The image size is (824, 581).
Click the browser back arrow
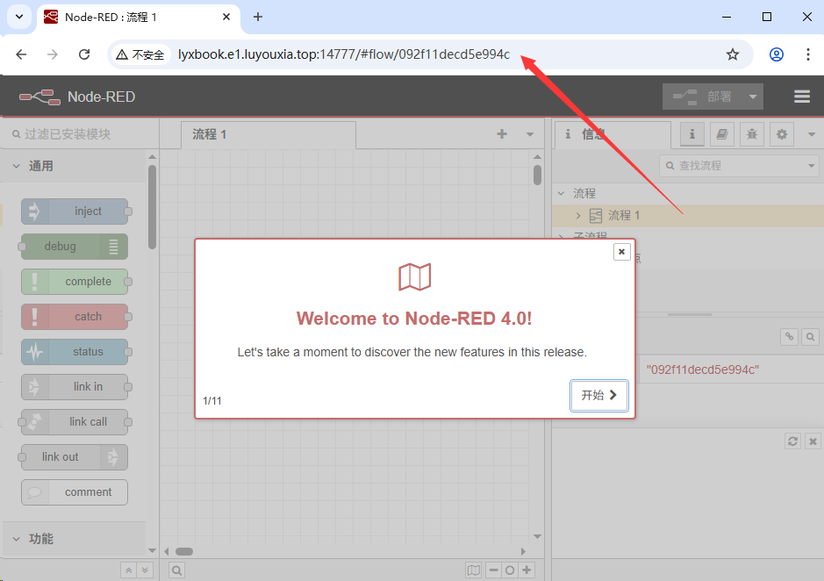click(21, 54)
